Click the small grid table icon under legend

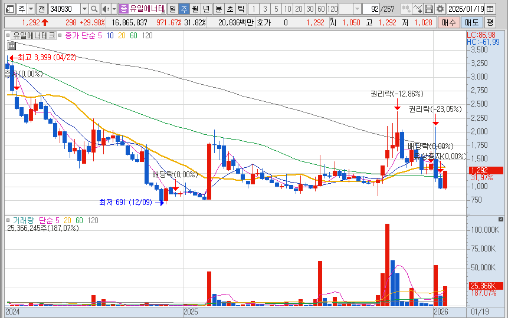pyautogui.click(x=12, y=45)
